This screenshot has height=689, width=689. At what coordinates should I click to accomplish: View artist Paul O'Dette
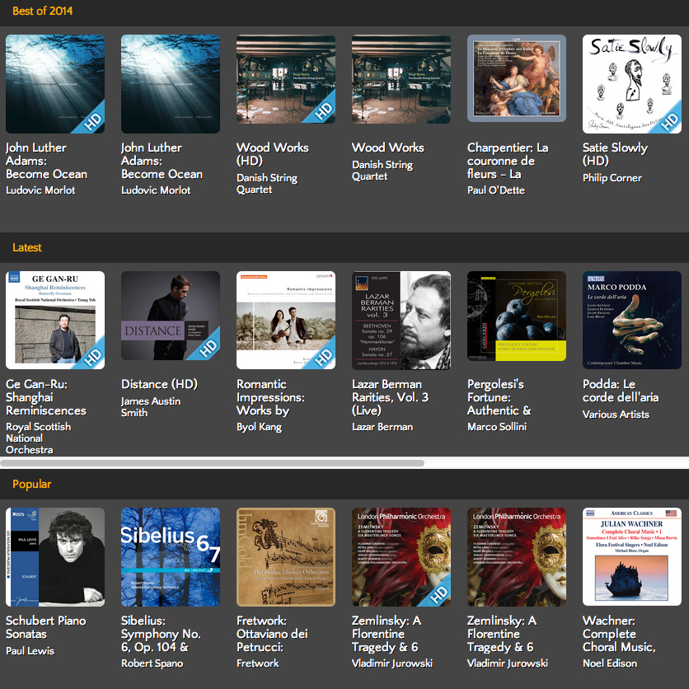496,190
